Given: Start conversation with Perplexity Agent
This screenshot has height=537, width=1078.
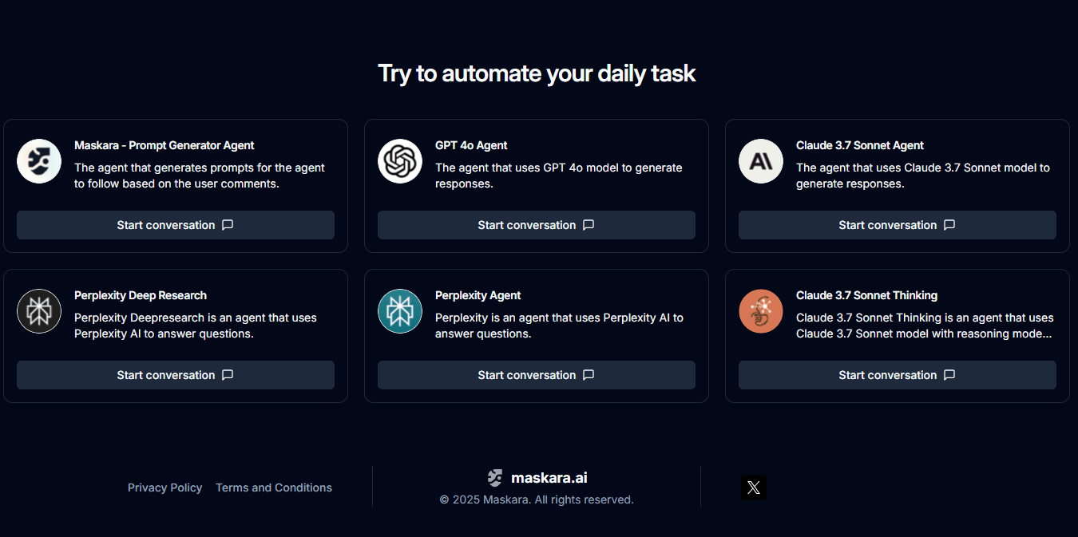Looking at the screenshot, I should 537,375.
